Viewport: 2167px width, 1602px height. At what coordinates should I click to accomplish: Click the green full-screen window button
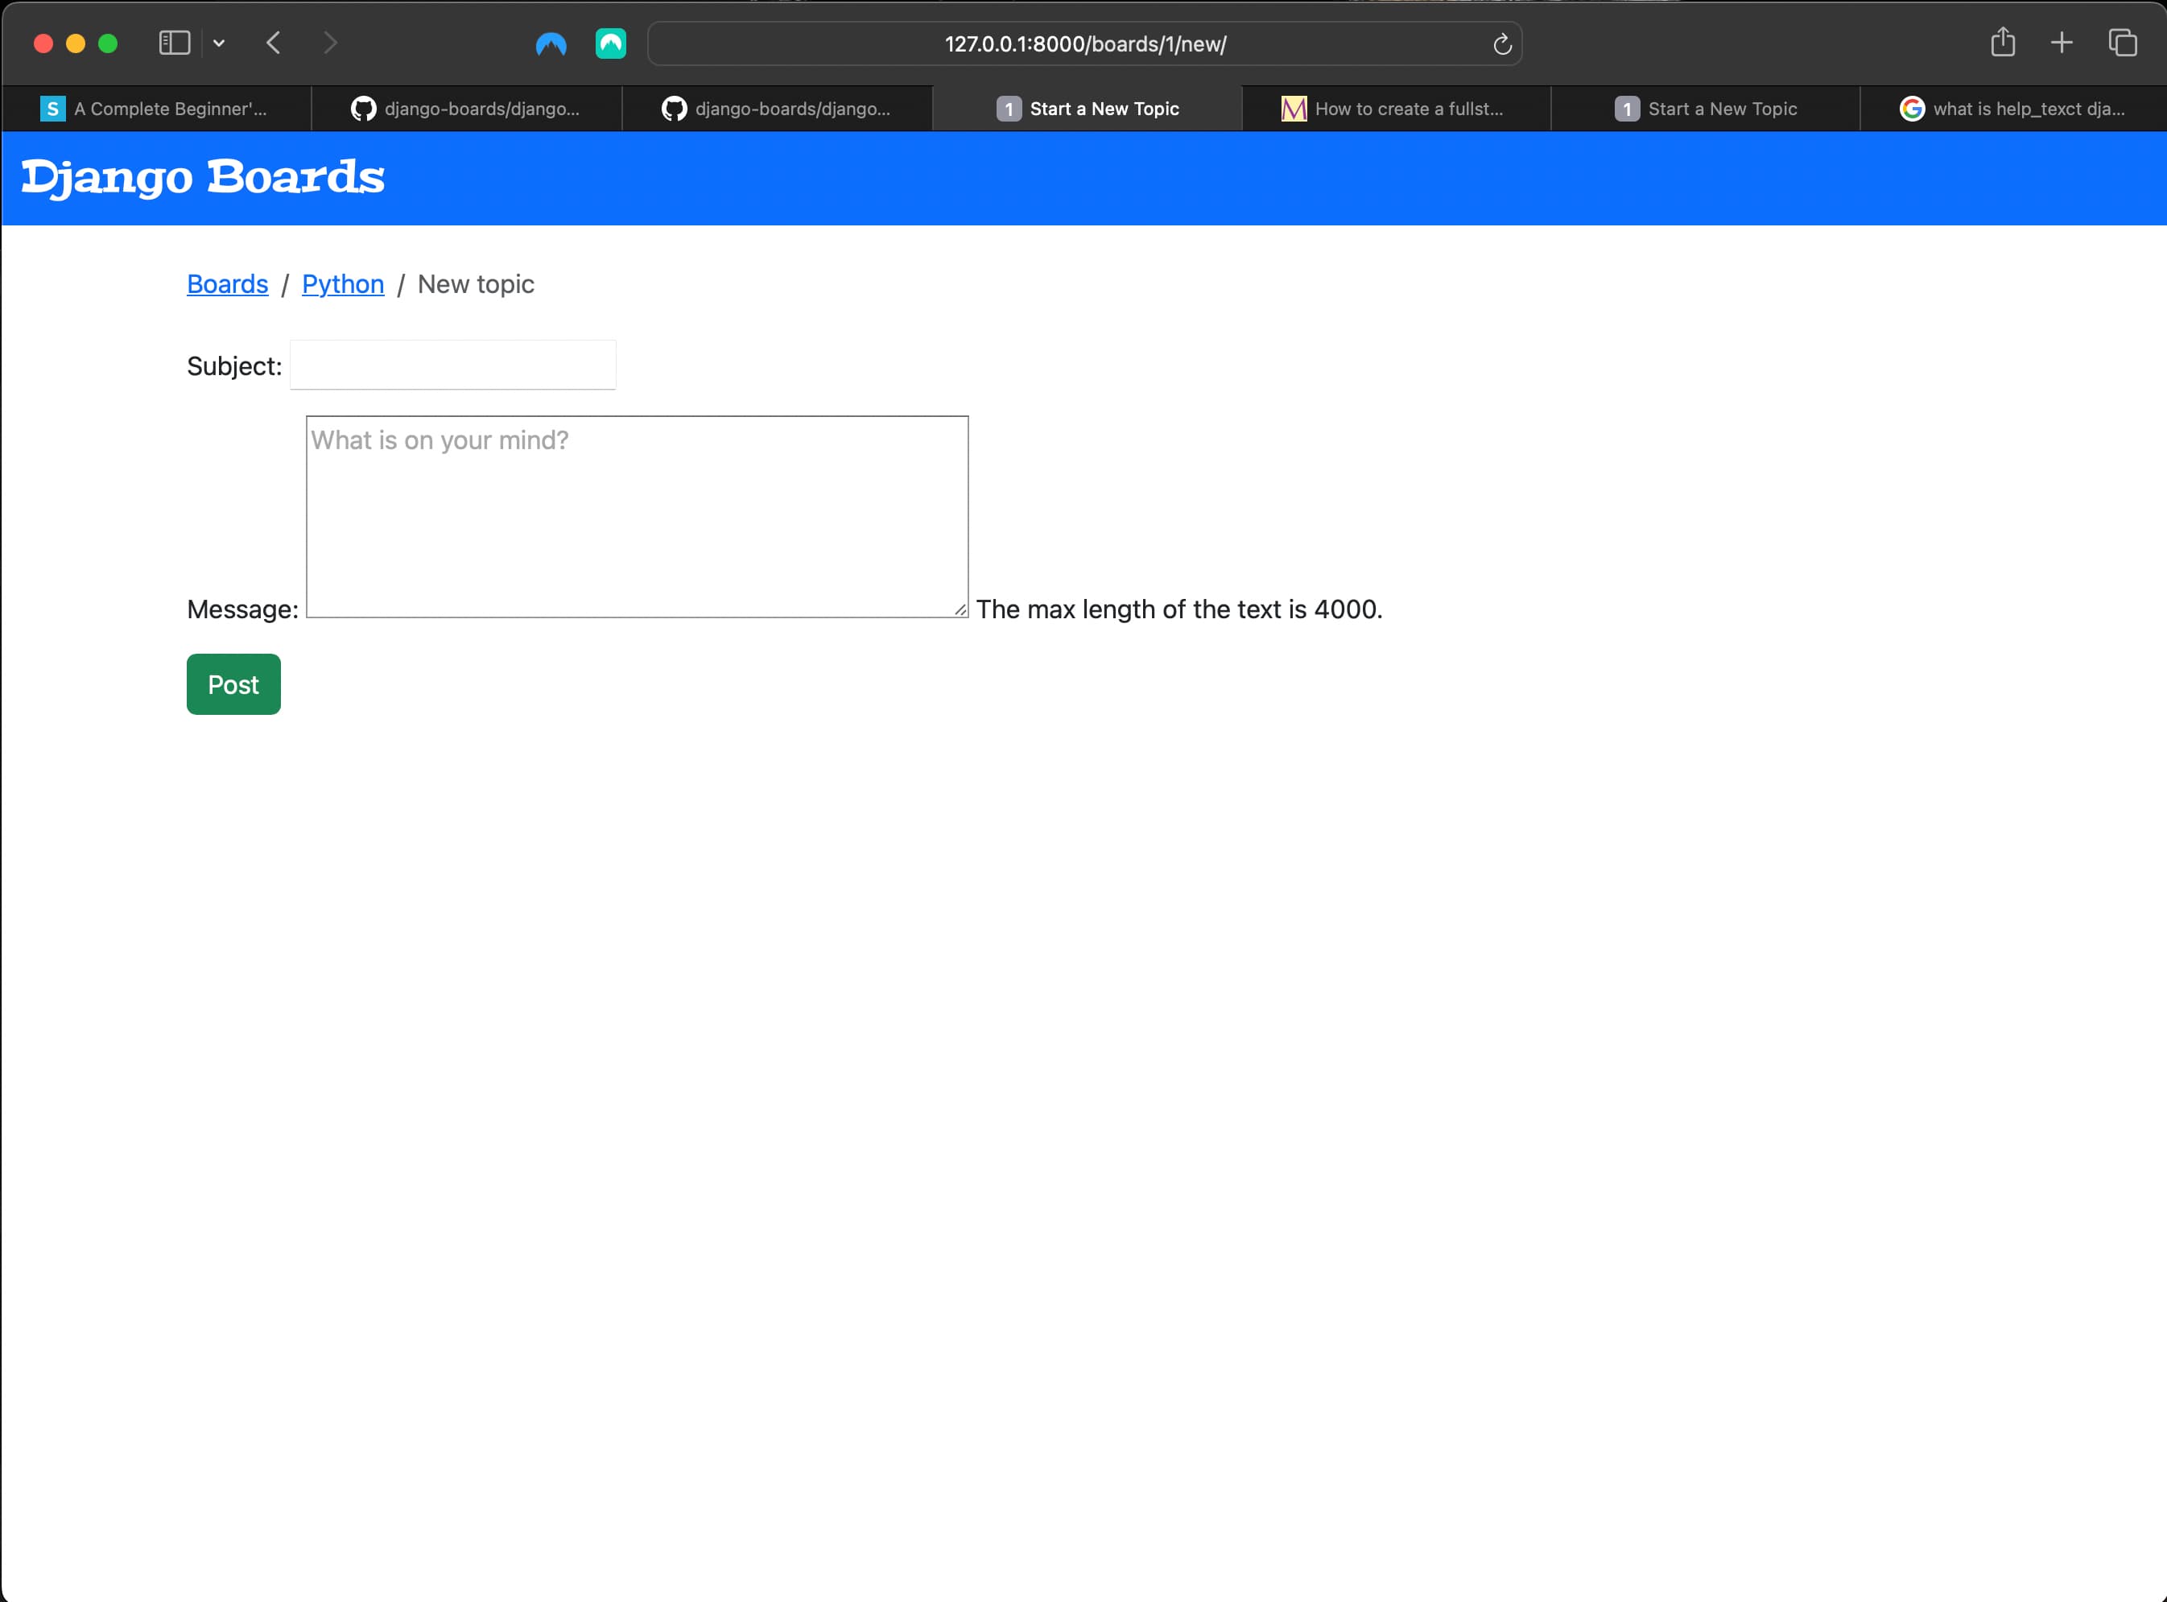click(x=108, y=43)
